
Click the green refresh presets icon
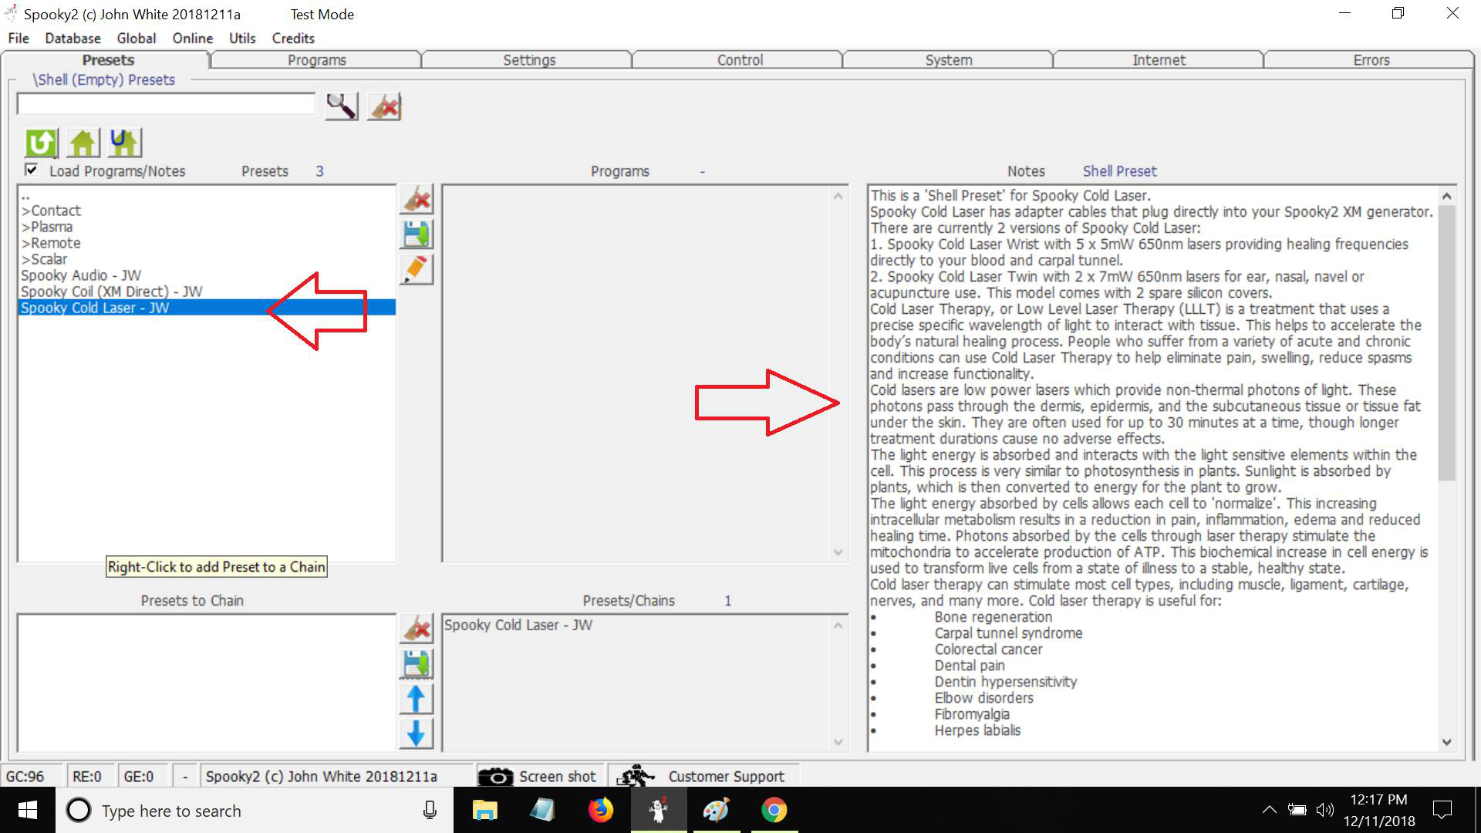click(41, 143)
